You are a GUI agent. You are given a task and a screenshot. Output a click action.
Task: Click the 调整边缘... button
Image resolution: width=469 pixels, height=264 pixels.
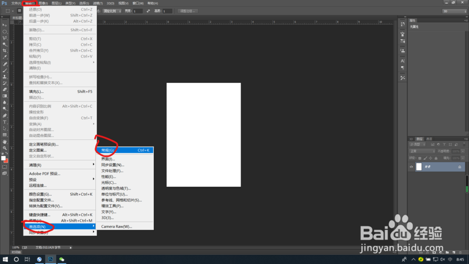click(188, 11)
